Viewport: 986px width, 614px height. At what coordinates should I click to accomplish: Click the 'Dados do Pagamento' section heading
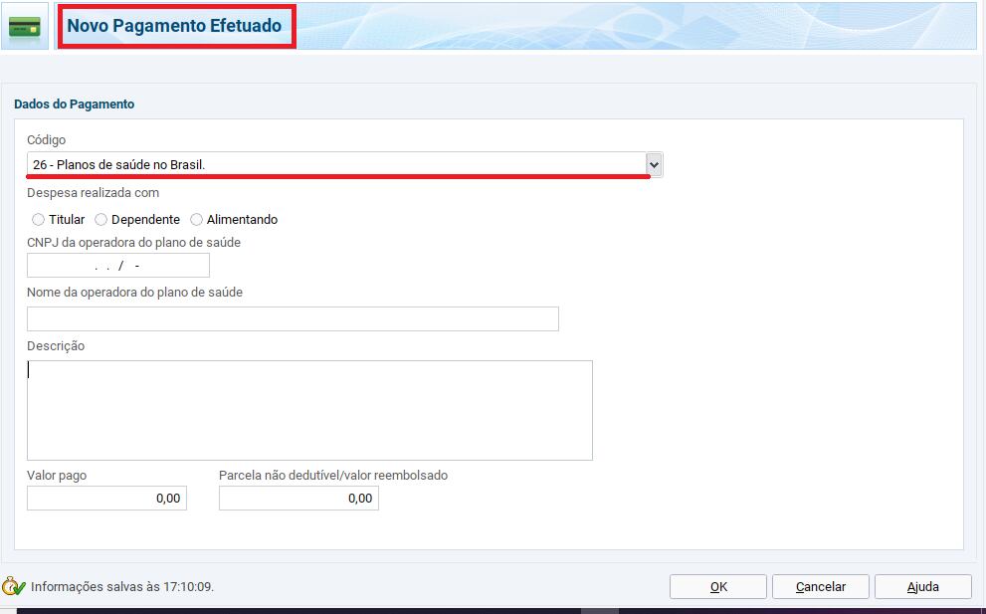coord(75,104)
